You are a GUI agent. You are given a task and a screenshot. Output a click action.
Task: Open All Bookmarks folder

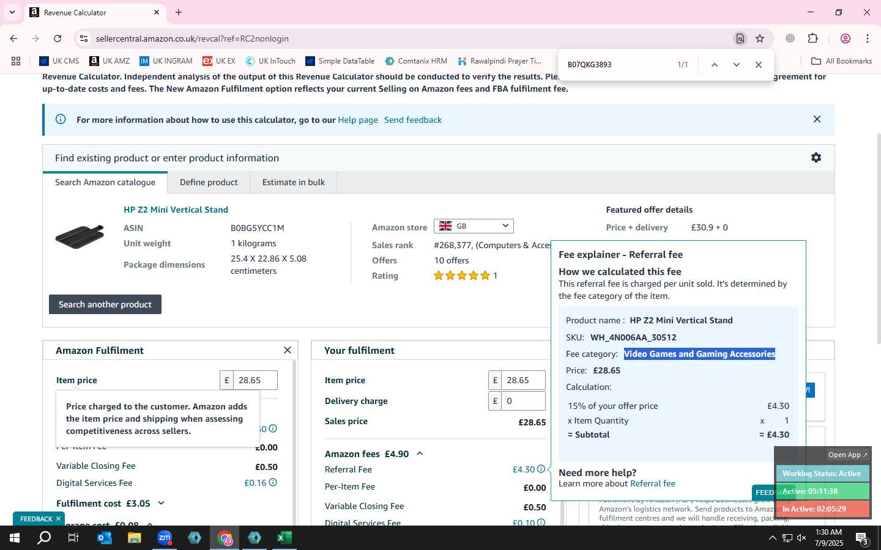[x=841, y=61]
